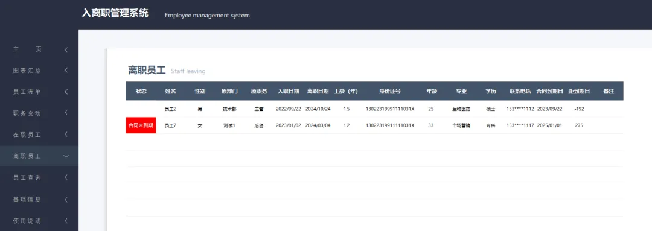Click the 专业 column header
Image resolution: width=652 pixels, height=231 pixels.
(461, 92)
